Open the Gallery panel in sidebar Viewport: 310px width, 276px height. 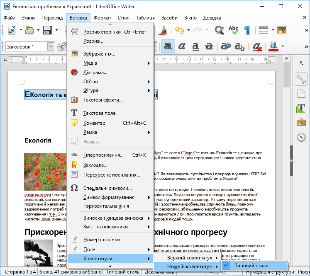pyautogui.click(x=301, y=123)
